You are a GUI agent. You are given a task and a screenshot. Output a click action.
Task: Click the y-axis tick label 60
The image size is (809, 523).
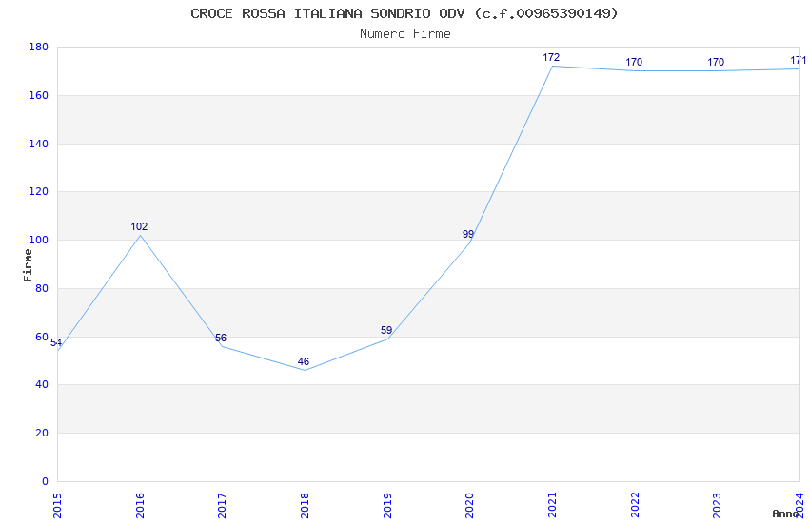pos(42,337)
